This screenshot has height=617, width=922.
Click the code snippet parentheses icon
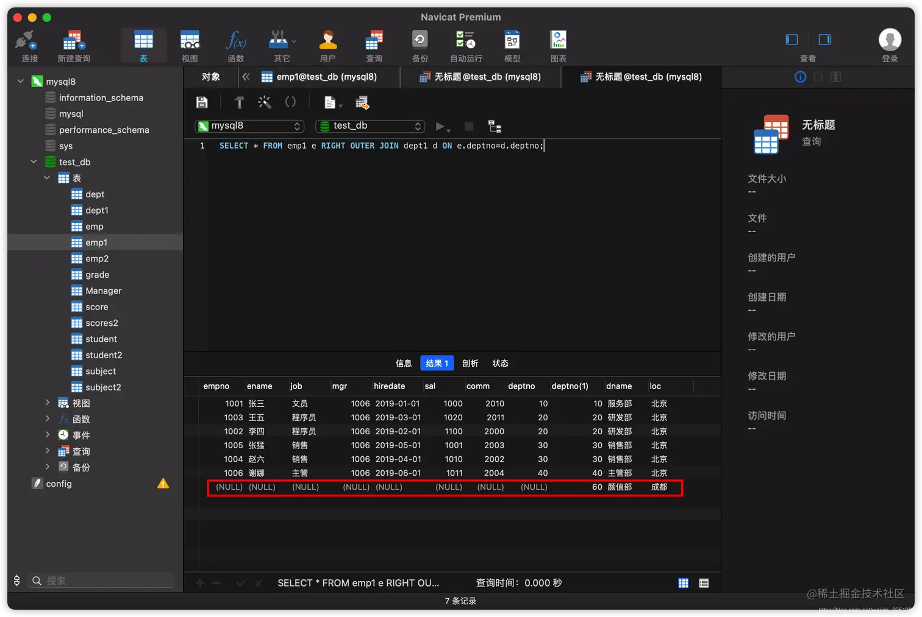tap(290, 102)
